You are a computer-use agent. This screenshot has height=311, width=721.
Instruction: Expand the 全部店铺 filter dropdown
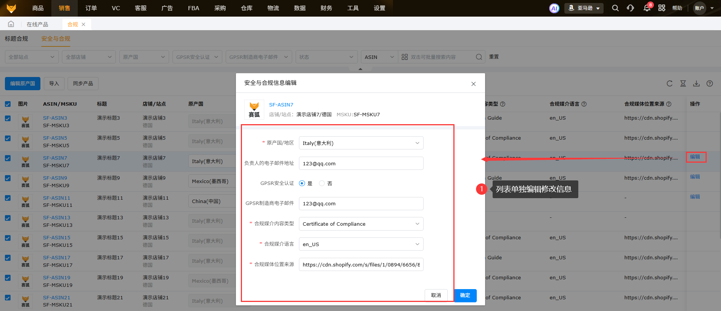pyautogui.click(x=89, y=57)
